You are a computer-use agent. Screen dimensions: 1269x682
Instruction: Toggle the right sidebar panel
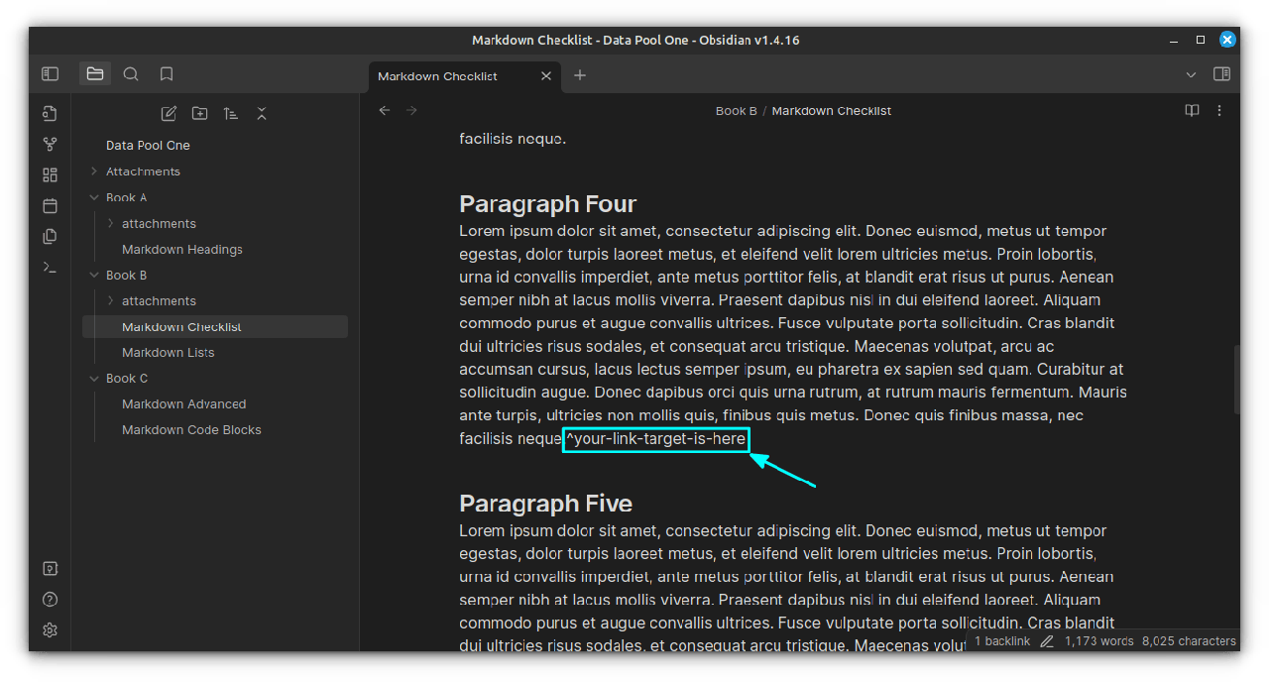coord(1221,74)
